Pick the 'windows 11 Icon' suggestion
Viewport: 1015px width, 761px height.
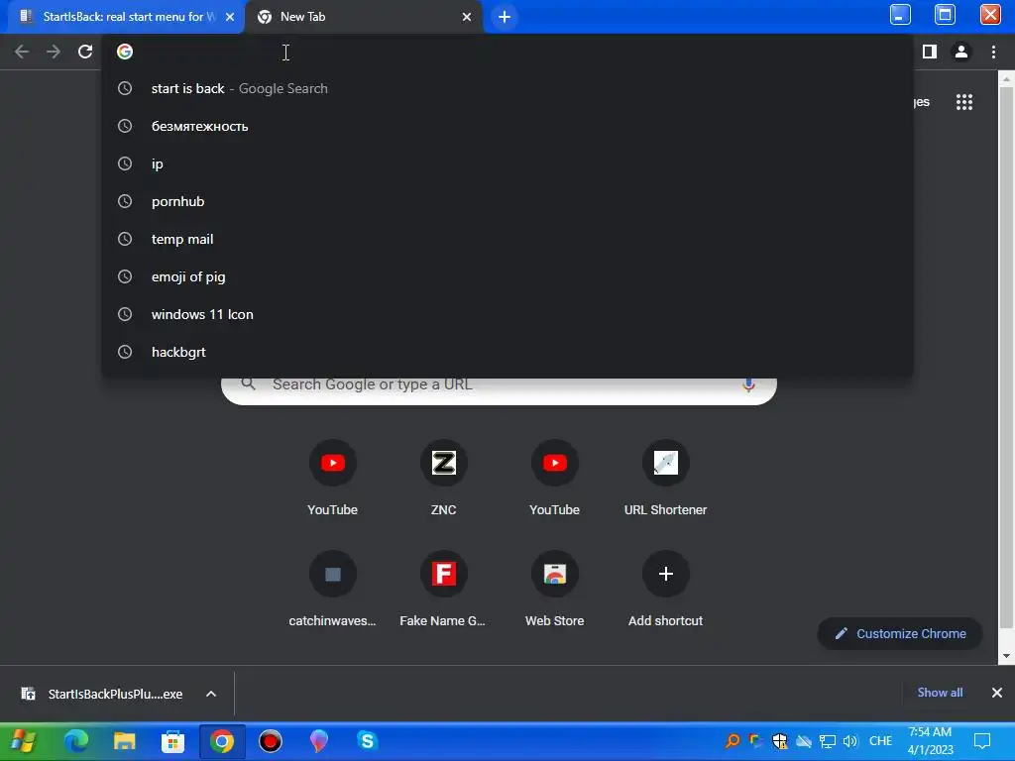point(507,314)
